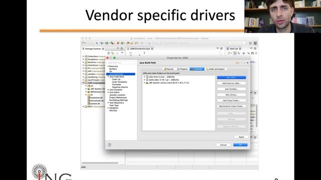Select Run/Debug Settings item

(x=118, y=100)
